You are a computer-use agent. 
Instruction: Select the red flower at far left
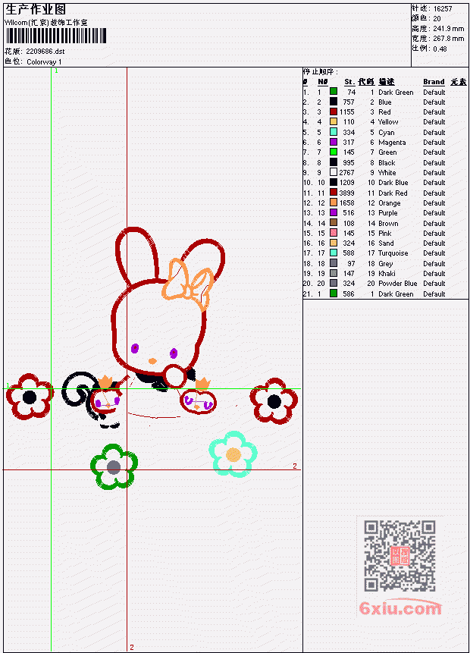pos(30,397)
